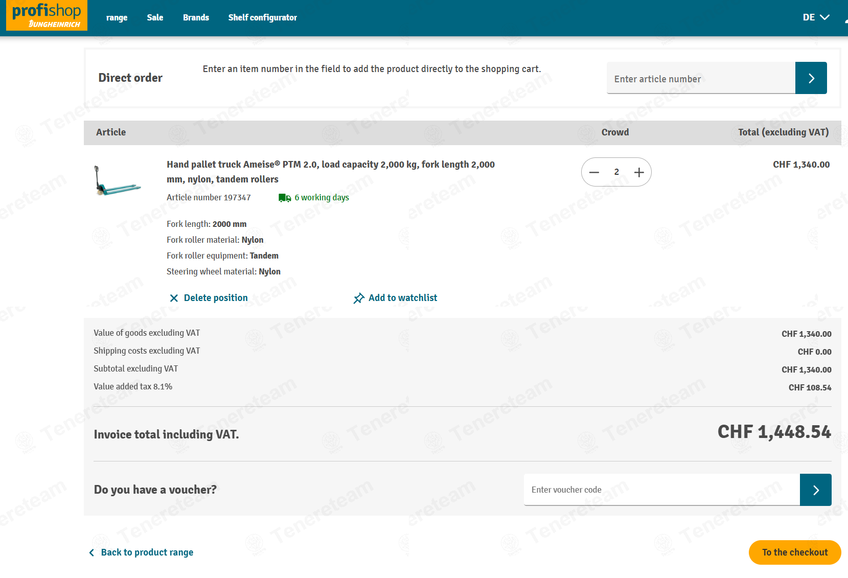Increase quantity with the plus button
Image resolution: width=848 pixels, height=578 pixels.
tap(639, 172)
